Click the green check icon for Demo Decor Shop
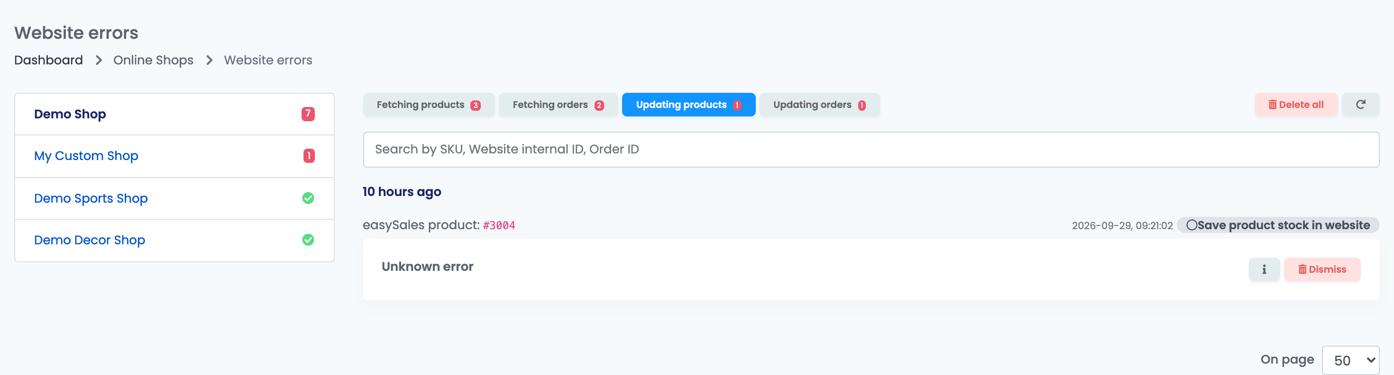This screenshot has width=1394, height=375. [308, 240]
